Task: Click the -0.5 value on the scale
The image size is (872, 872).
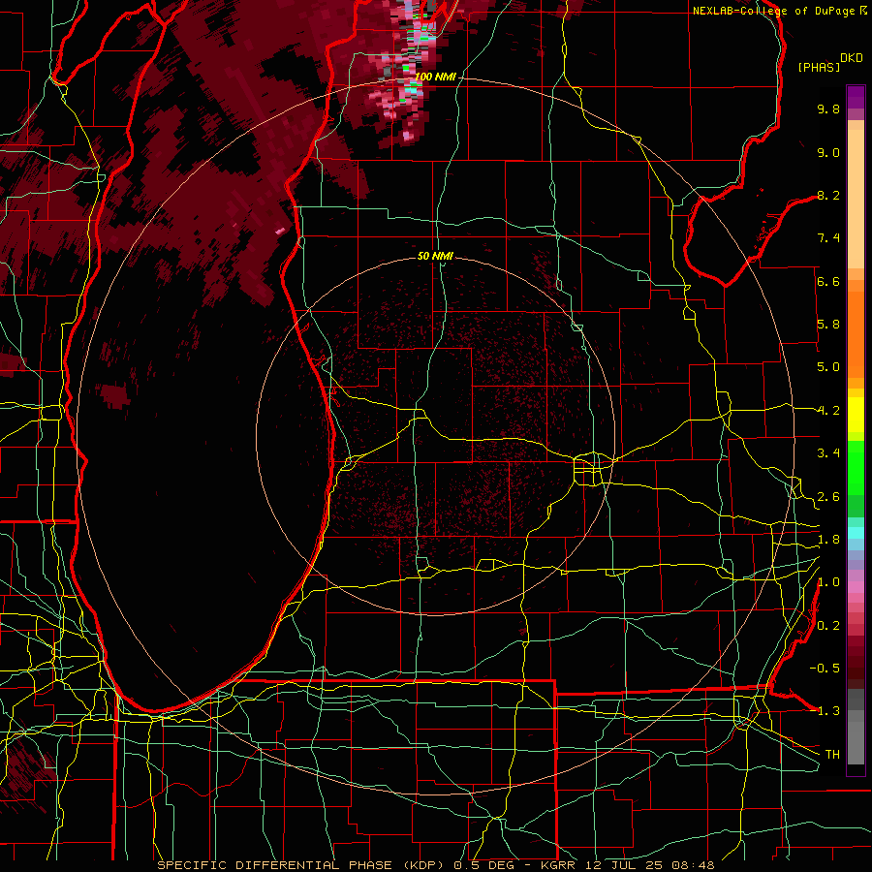Action: 825,669
